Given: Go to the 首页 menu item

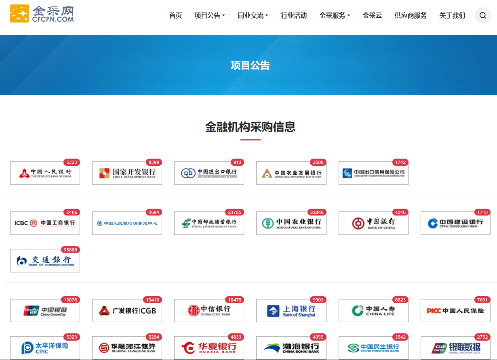Looking at the screenshot, I should pyautogui.click(x=175, y=15).
